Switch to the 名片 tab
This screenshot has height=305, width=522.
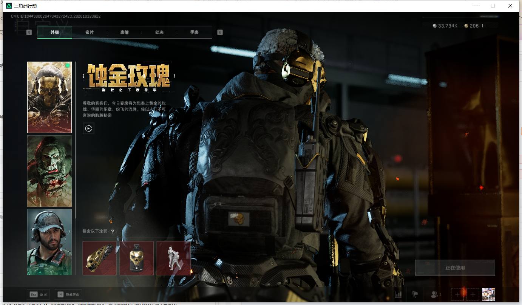tap(90, 33)
